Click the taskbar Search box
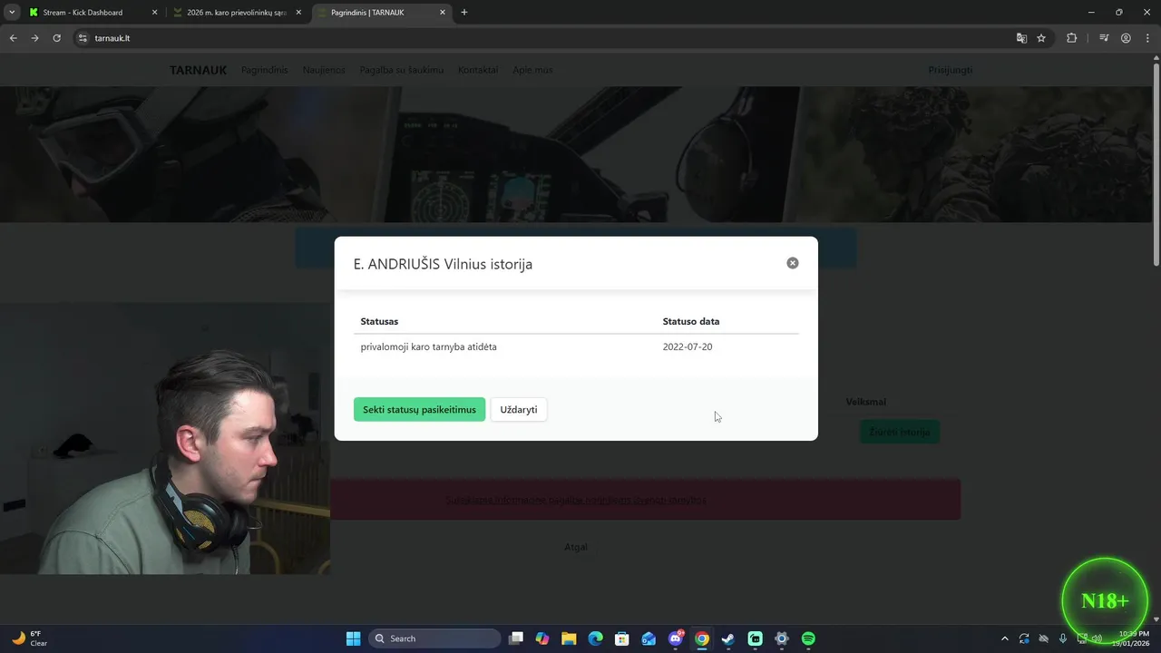 point(435,638)
